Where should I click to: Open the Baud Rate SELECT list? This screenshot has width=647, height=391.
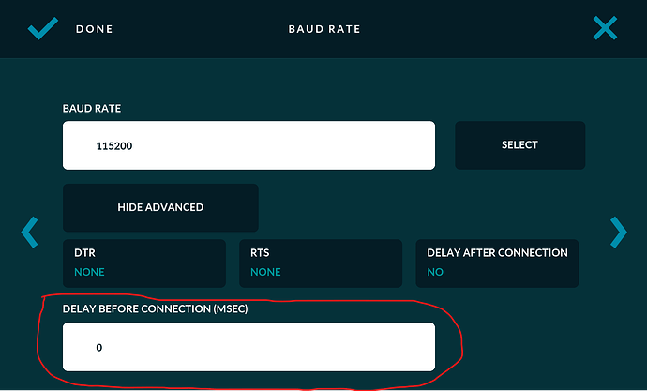pyautogui.click(x=519, y=145)
